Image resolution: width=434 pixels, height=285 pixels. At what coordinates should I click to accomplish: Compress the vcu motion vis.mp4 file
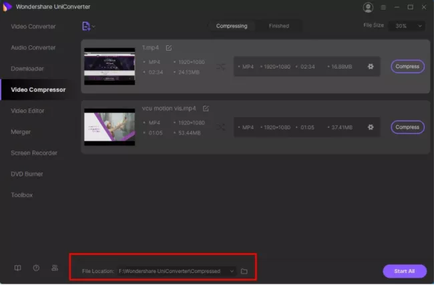point(407,127)
